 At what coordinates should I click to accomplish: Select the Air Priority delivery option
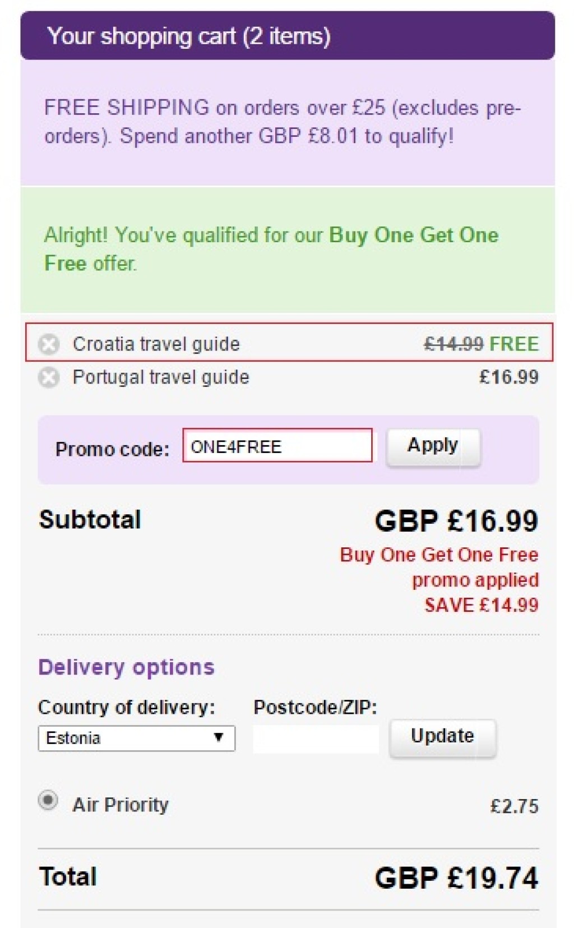click(48, 800)
